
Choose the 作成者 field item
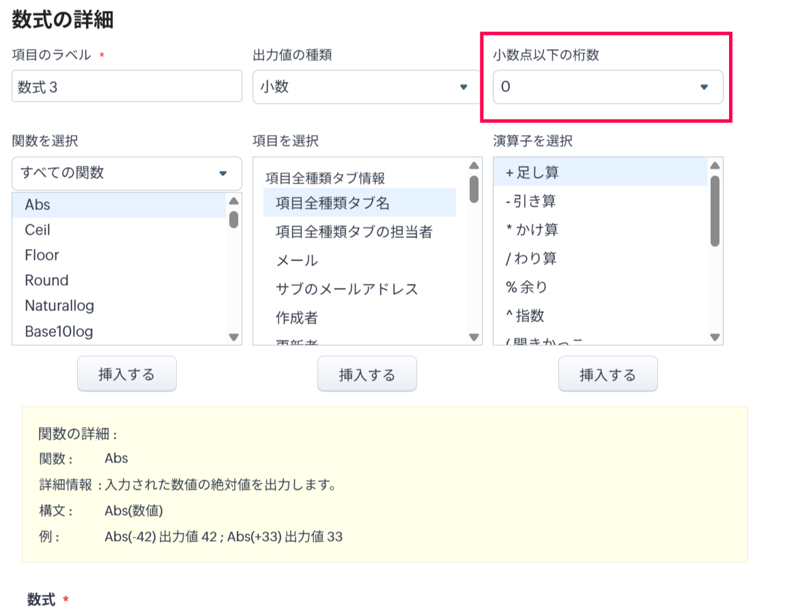pos(297,318)
